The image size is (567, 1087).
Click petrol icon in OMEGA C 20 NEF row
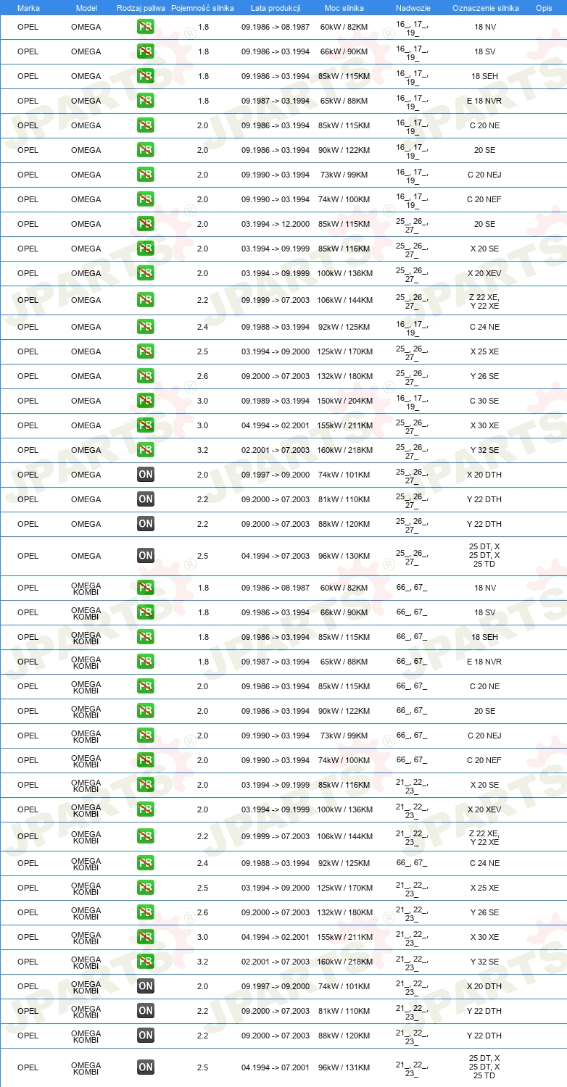pos(146,200)
